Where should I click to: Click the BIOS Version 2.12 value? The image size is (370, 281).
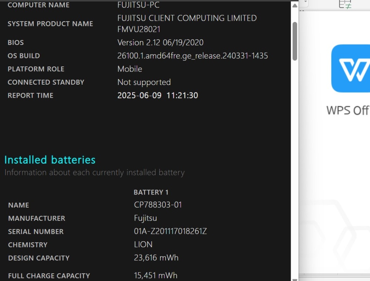[x=160, y=43]
